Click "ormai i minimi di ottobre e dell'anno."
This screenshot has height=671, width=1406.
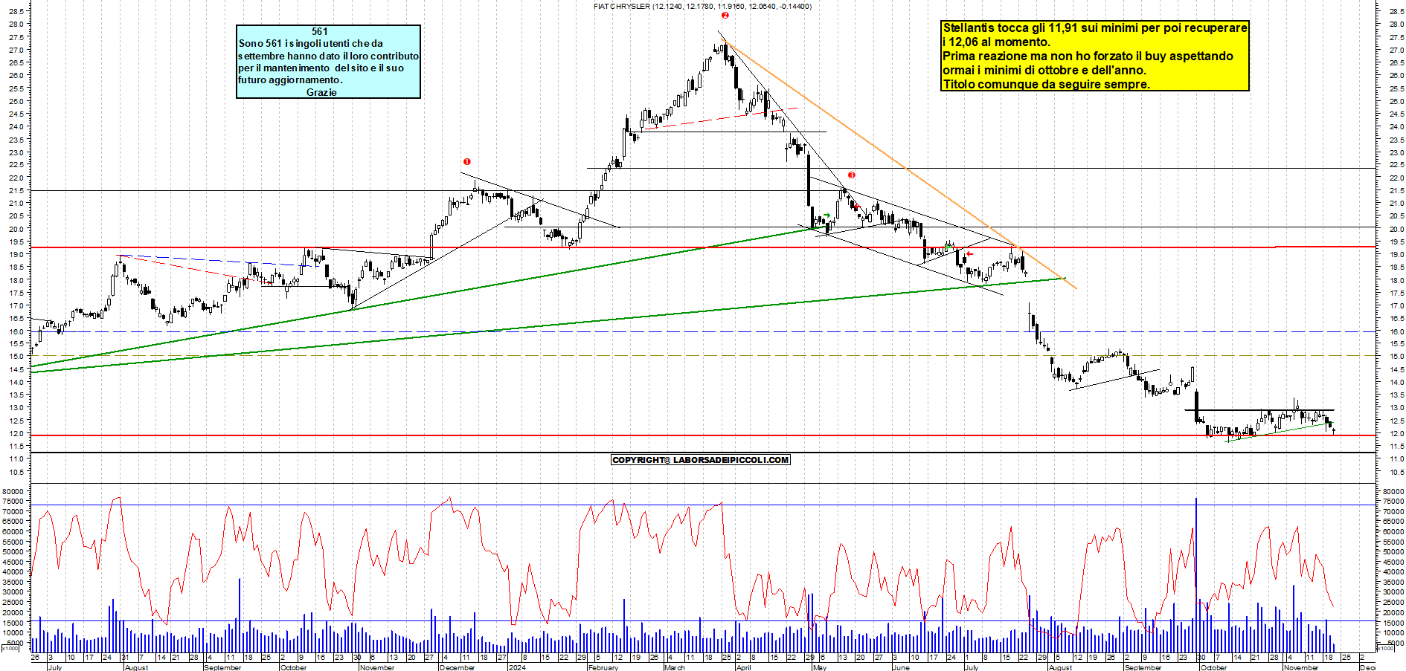click(x=1044, y=70)
